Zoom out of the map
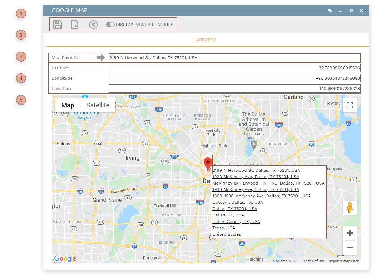This screenshot has width=376, height=278. (350, 247)
